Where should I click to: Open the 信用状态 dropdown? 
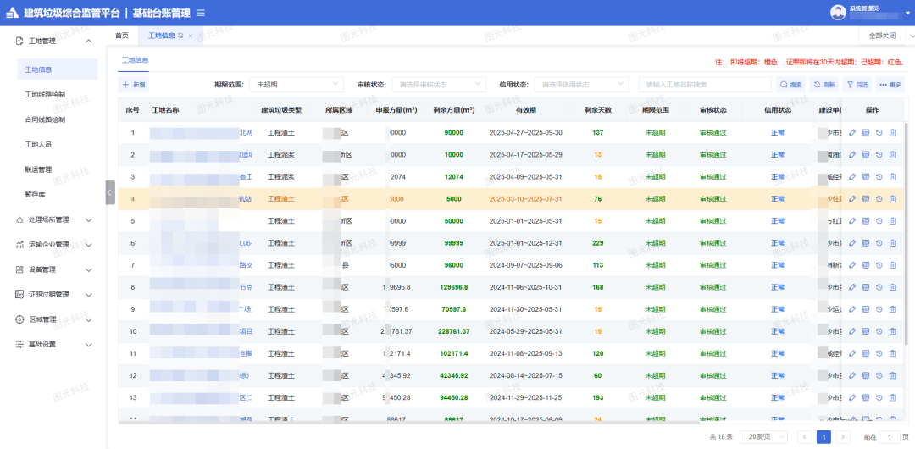[x=581, y=85]
